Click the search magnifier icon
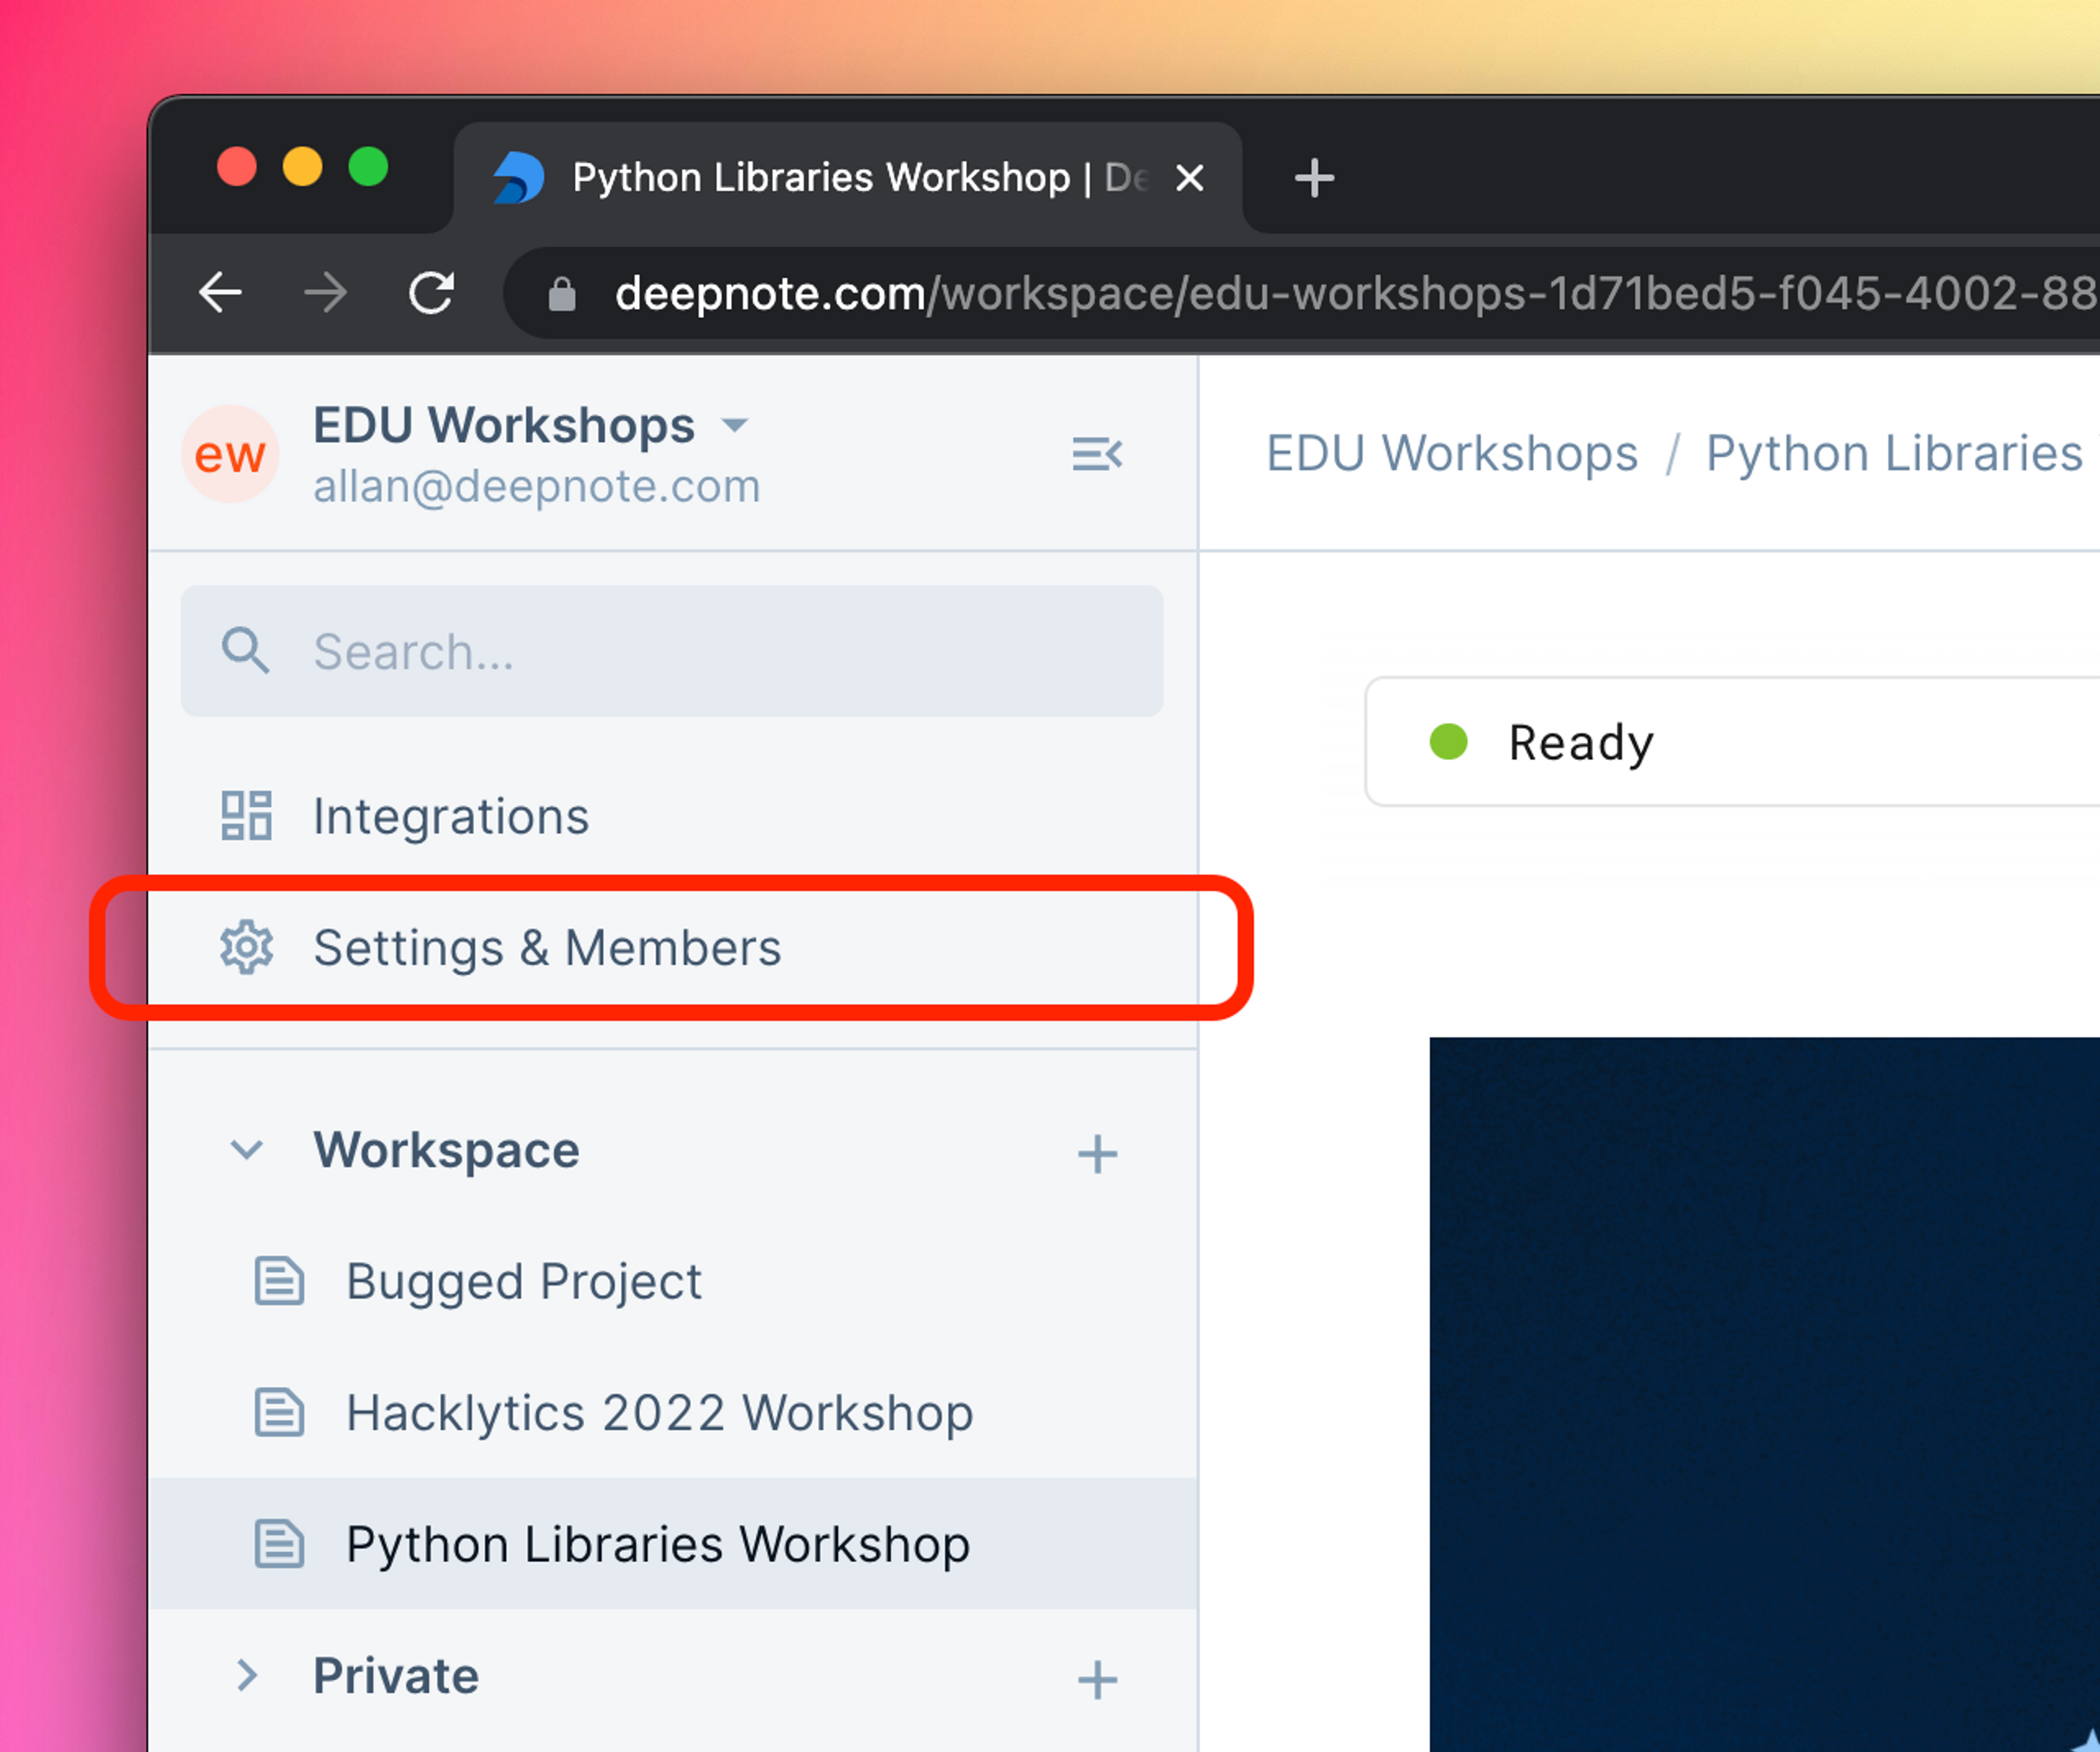This screenshot has height=1752, width=2100. tap(245, 650)
